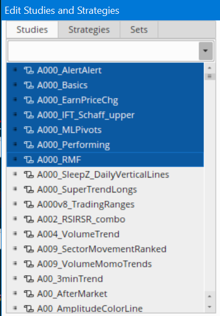Click the script icon beside A000_EarnPriceChg
Viewport: 220px width, 316px height.
pyautogui.click(x=29, y=100)
